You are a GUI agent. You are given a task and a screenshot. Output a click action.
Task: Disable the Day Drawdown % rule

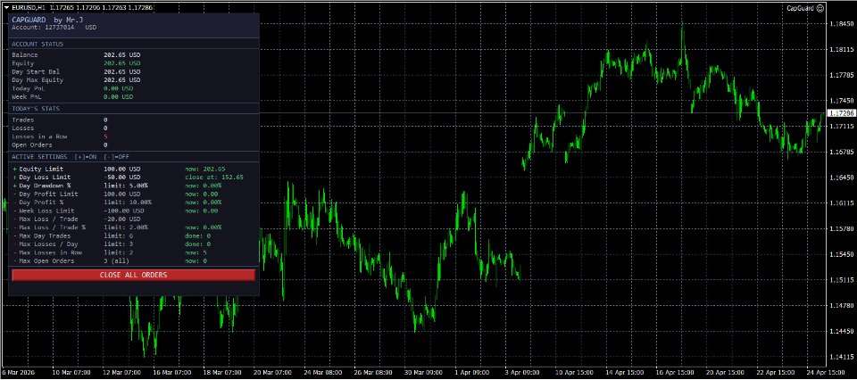click(x=15, y=186)
